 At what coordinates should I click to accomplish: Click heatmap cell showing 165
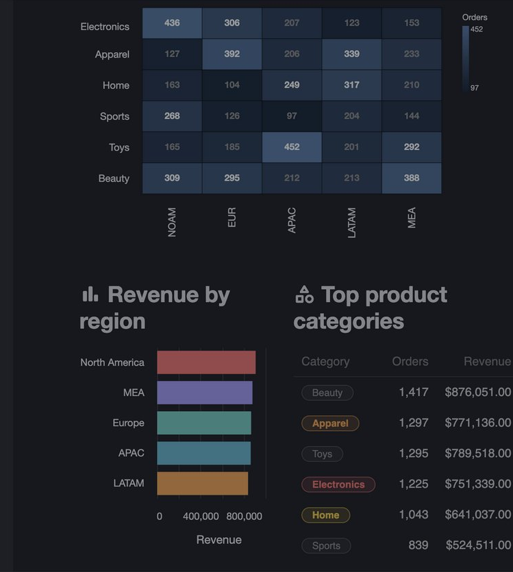pyautogui.click(x=172, y=147)
